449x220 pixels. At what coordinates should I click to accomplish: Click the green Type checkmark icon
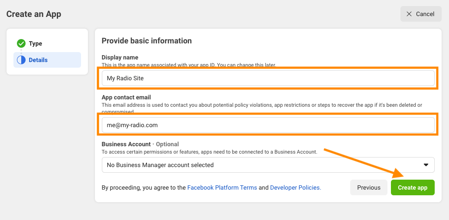[x=21, y=43]
